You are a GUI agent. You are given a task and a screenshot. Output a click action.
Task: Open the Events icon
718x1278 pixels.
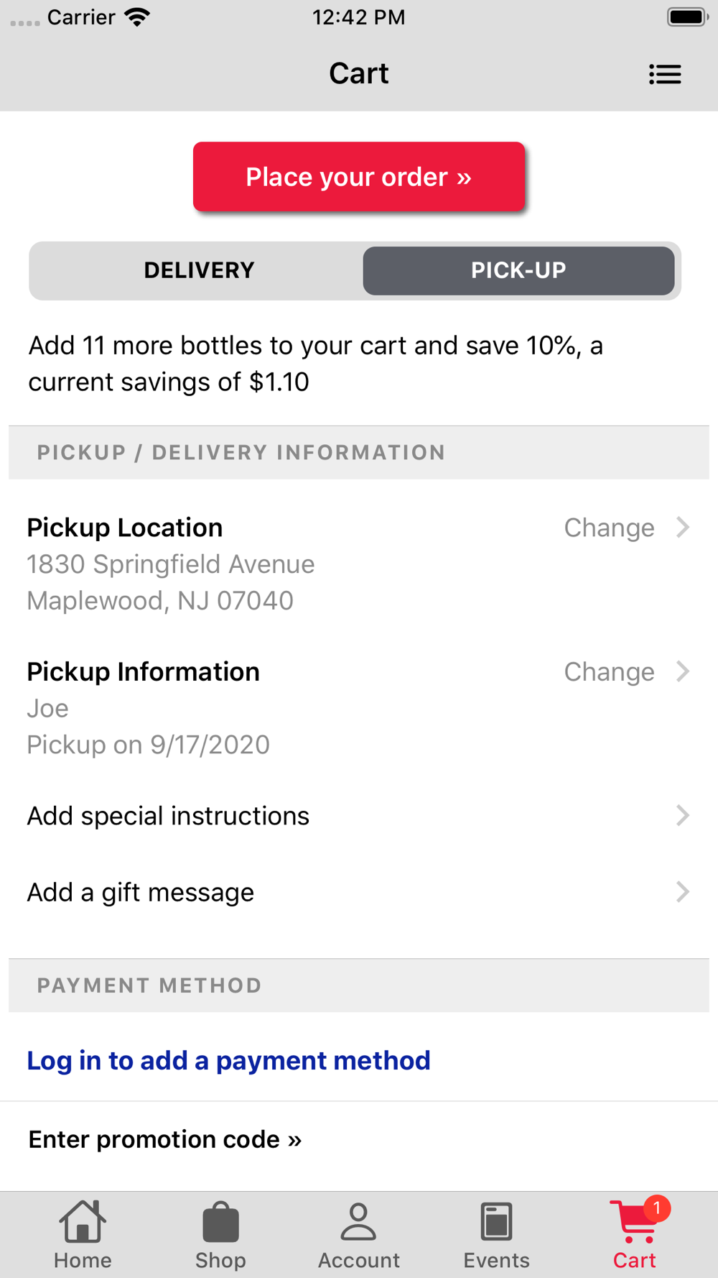click(496, 1222)
